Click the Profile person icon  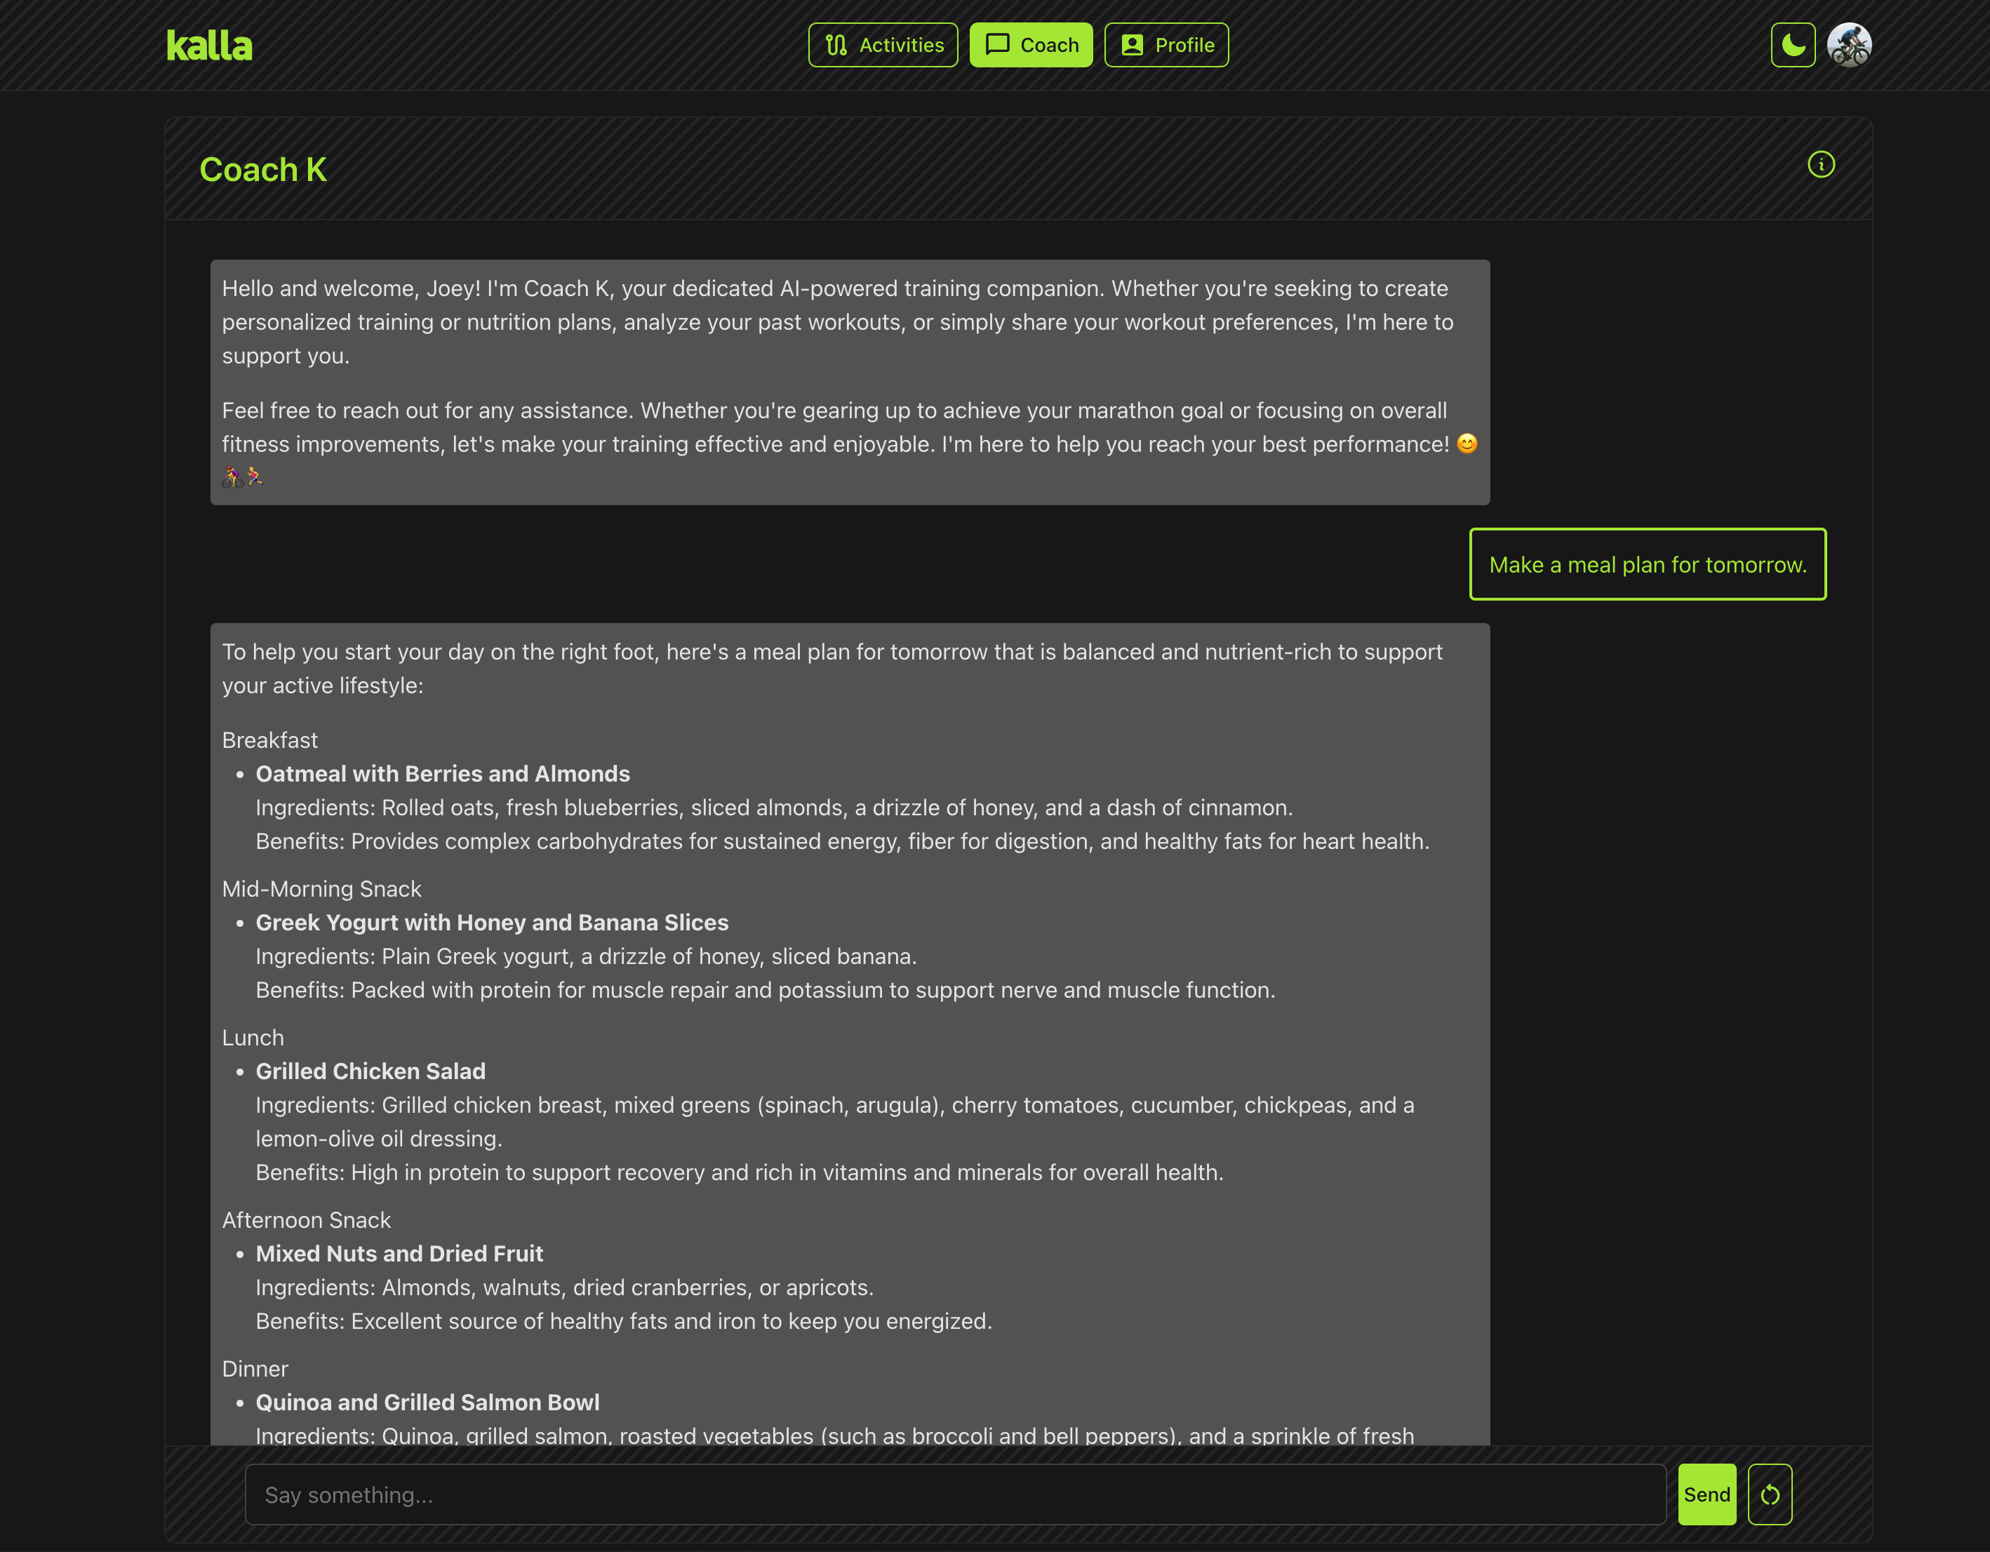point(1132,45)
